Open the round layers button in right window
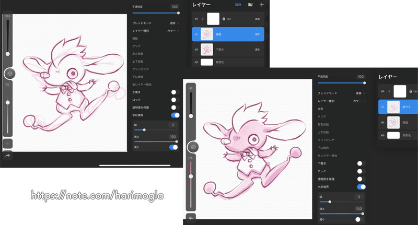Screen dimensions: 418x225 pos(193,147)
